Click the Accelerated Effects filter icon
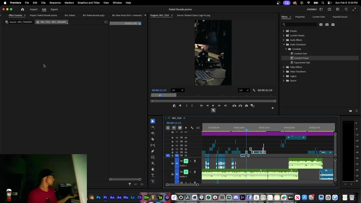The width and height of the screenshot is (361, 203). tap(321, 25)
